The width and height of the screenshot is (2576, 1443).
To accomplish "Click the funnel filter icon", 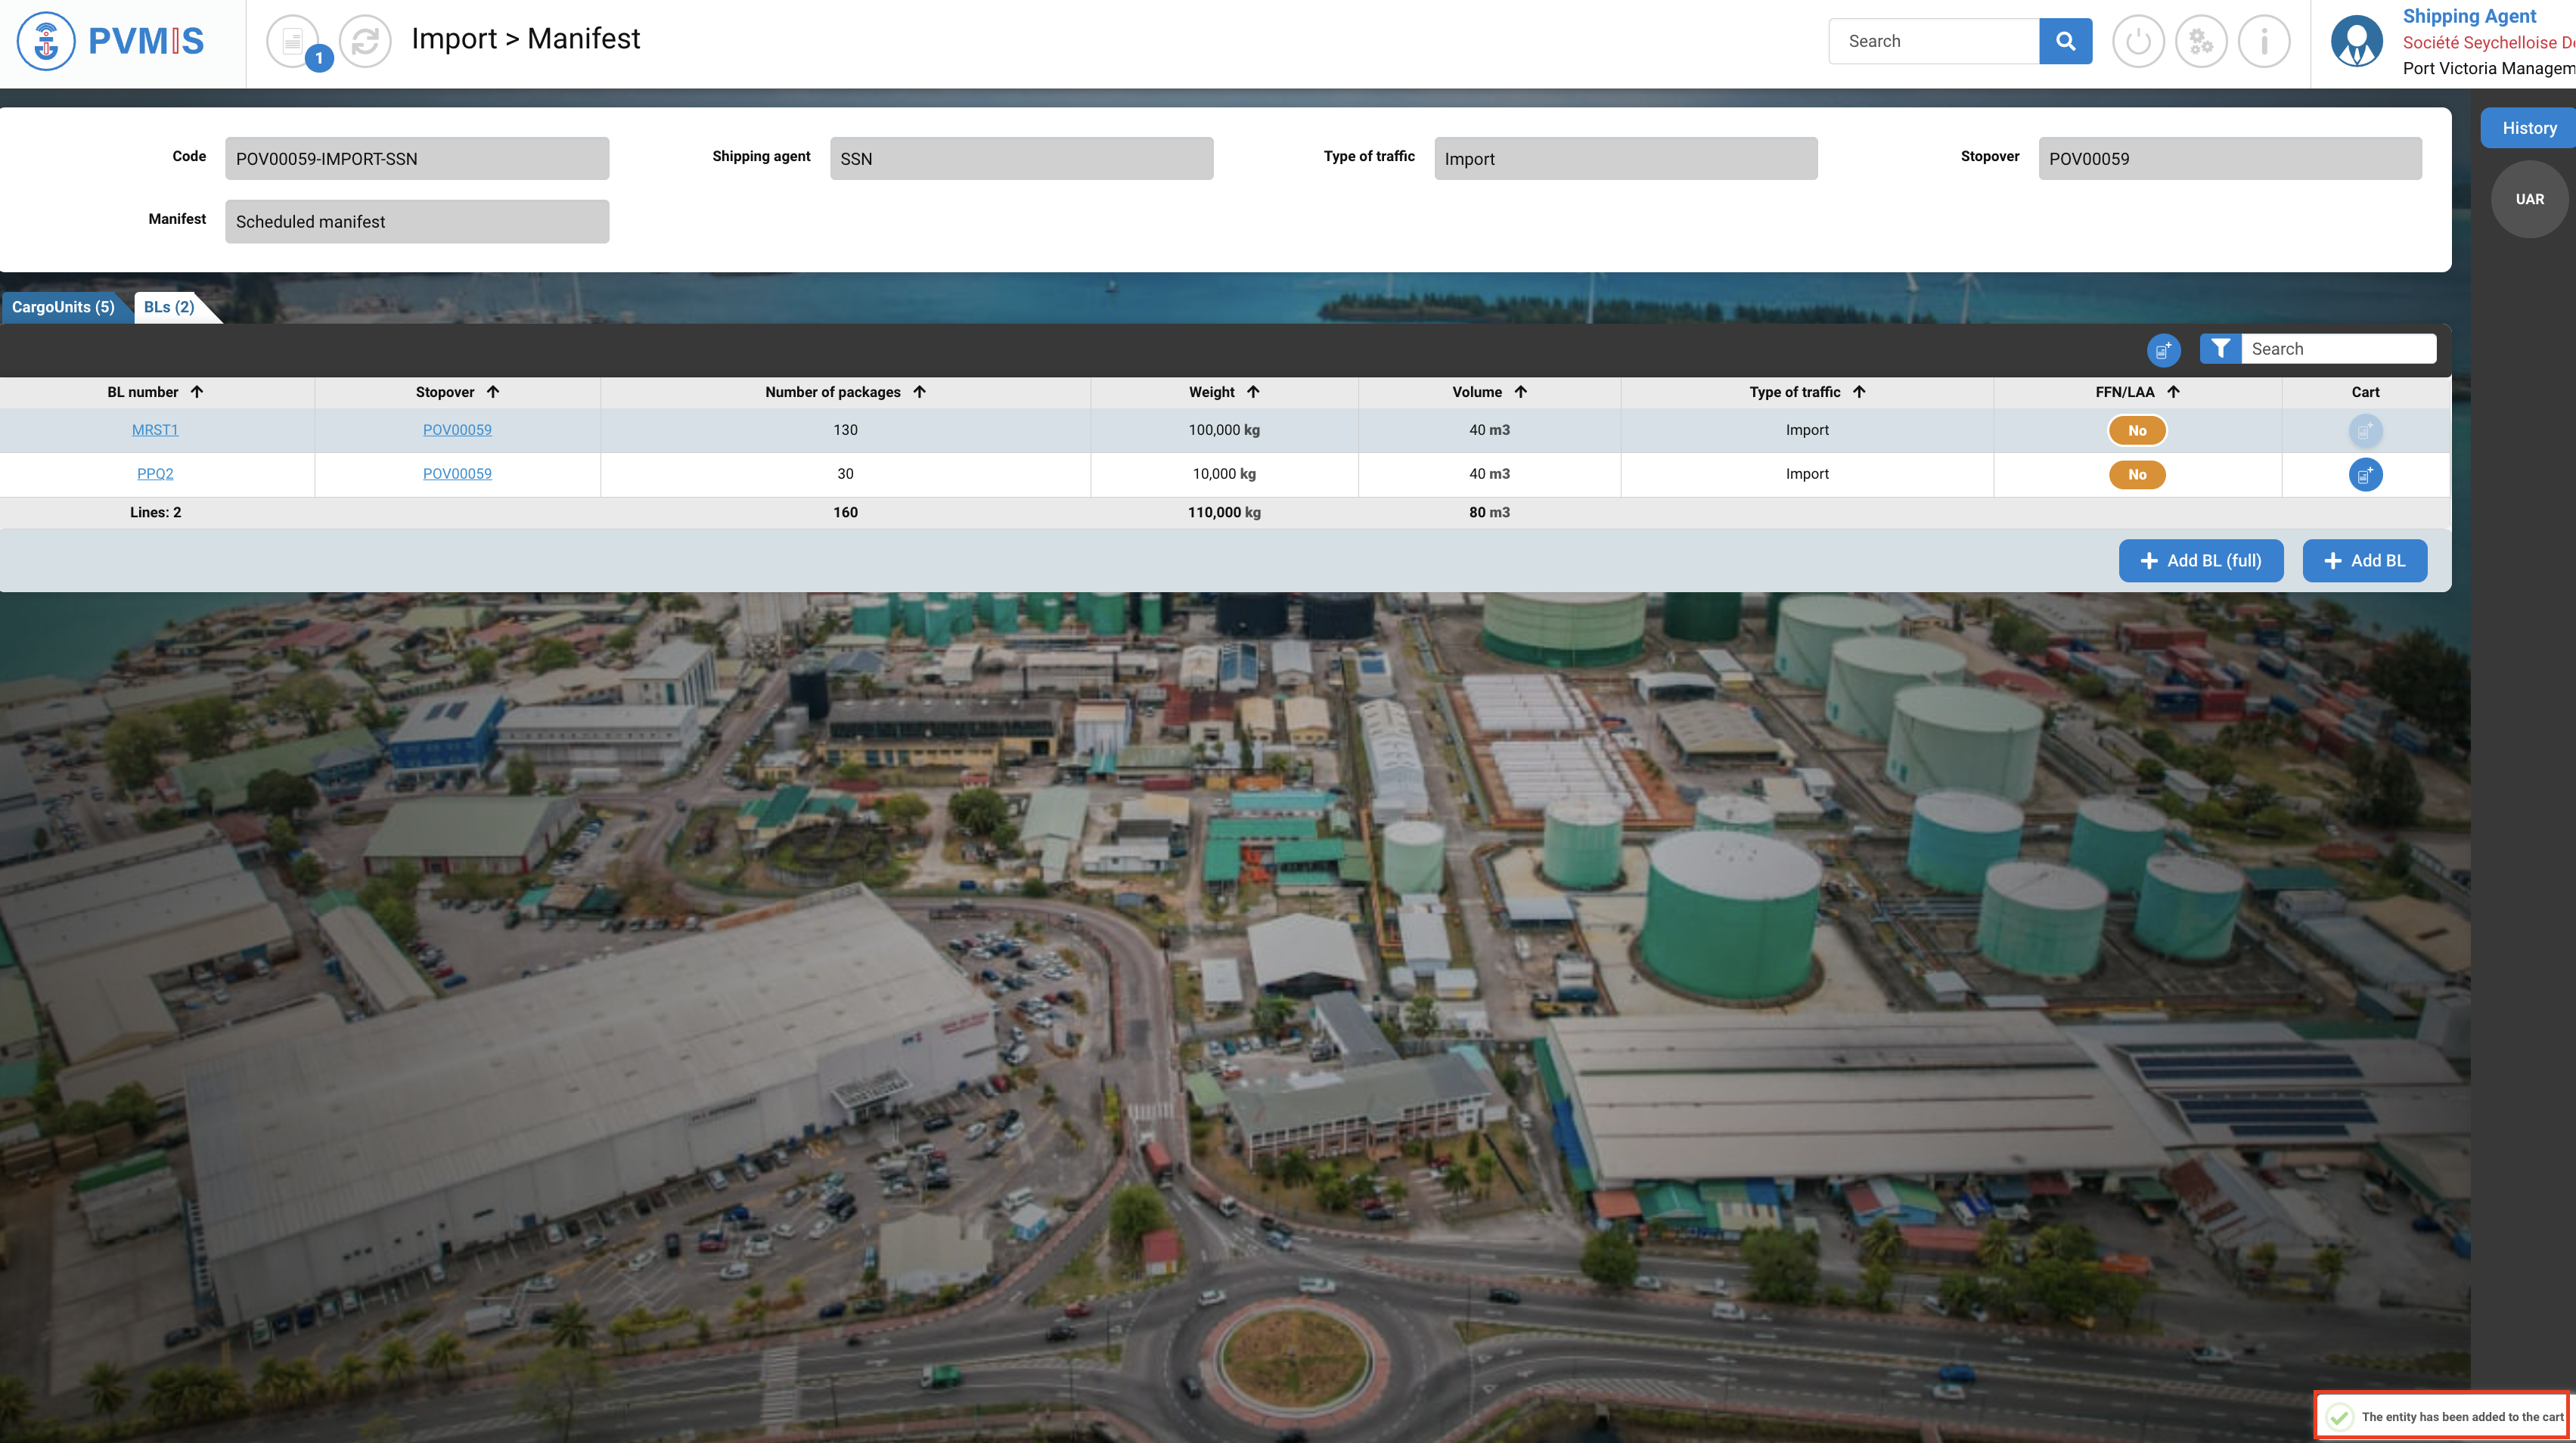I will (x=2220, y=348).
